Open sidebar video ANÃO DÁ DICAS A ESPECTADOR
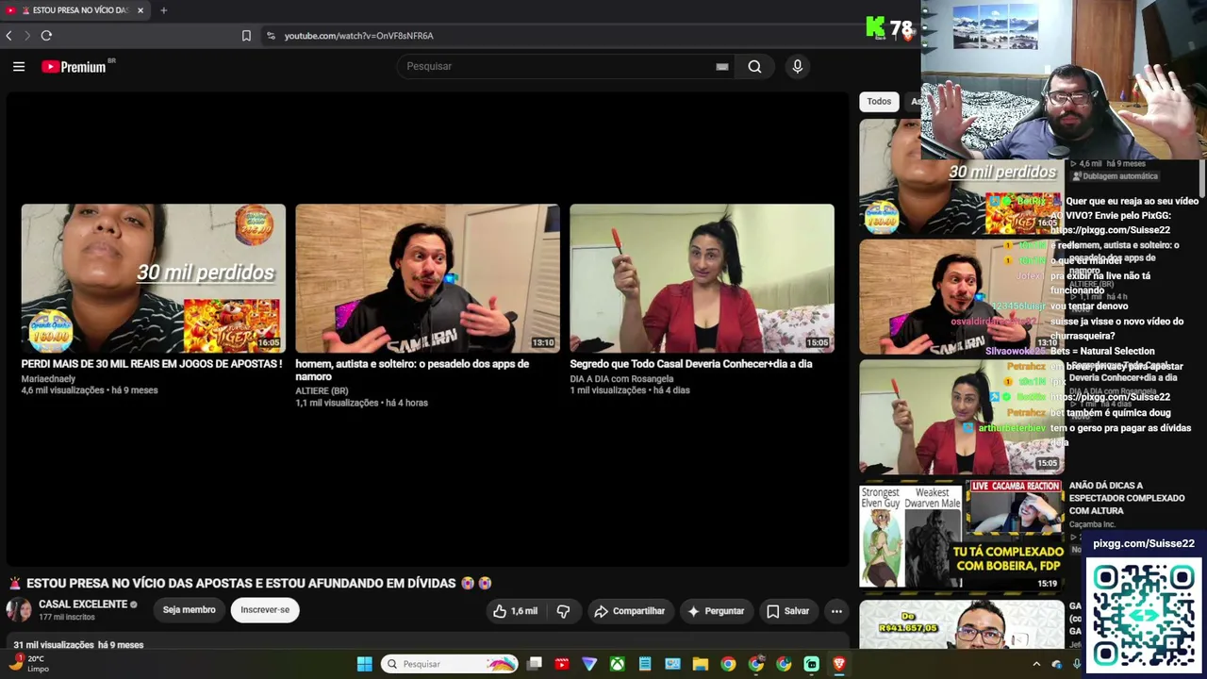The image size is (1207, 679). click(x=1126, y=498)
